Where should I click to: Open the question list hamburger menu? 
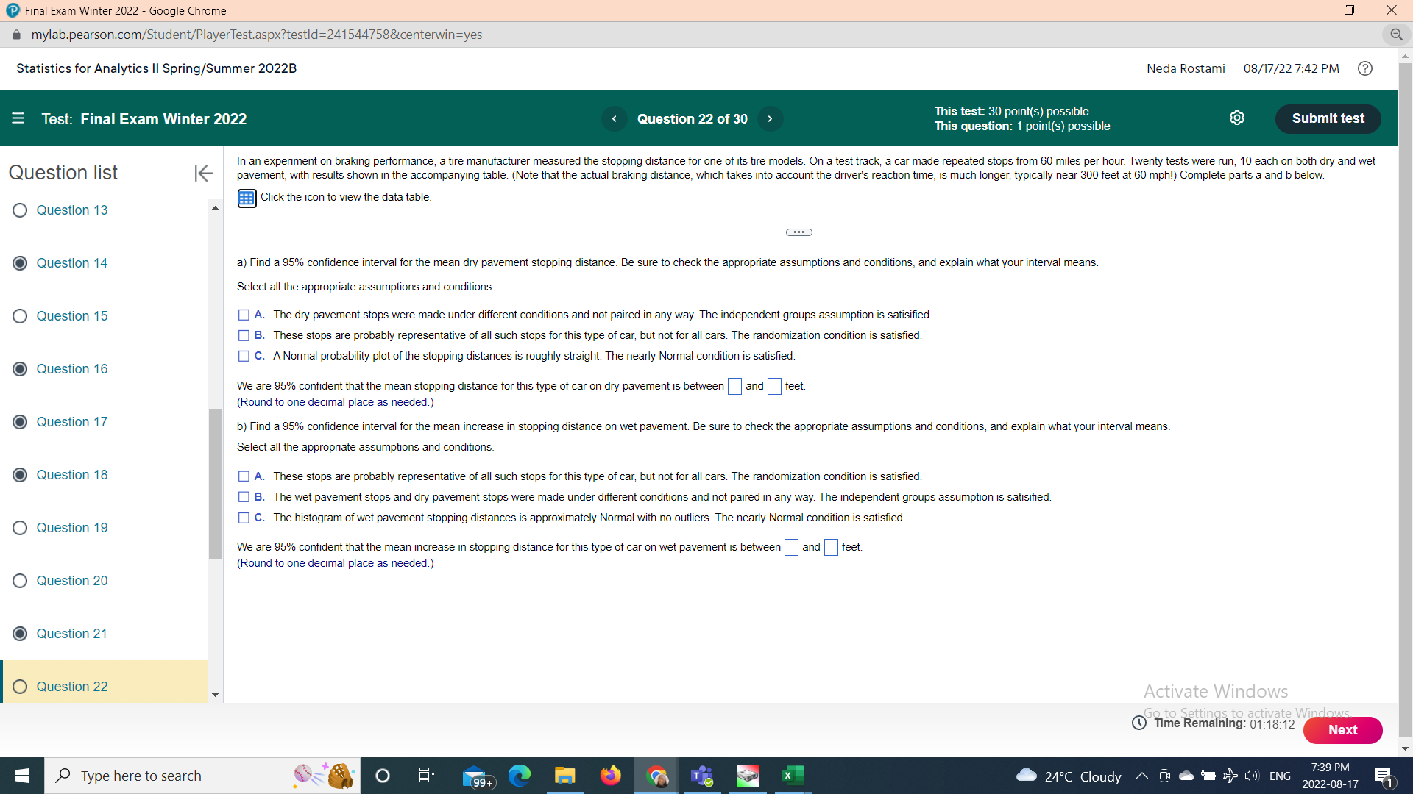point(18,118)
